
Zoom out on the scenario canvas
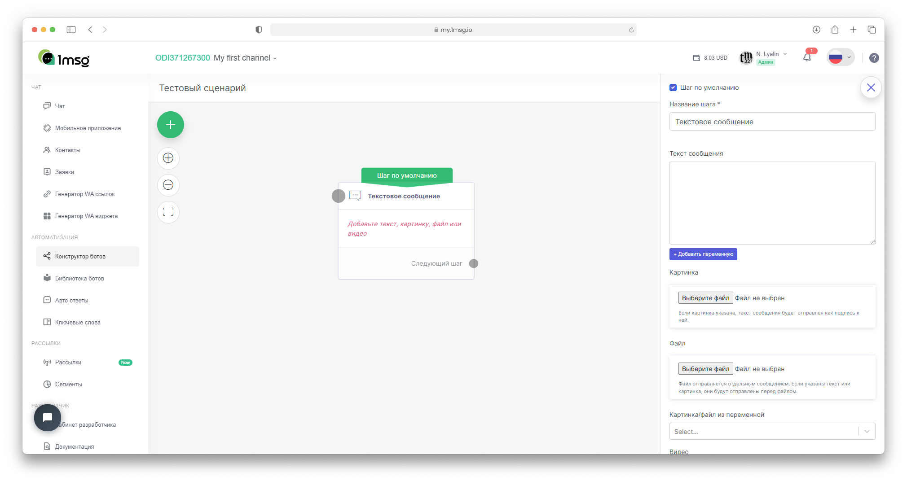click(168, 185)
